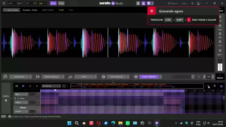Click the purple robot icon

click(x=221, y=86)
